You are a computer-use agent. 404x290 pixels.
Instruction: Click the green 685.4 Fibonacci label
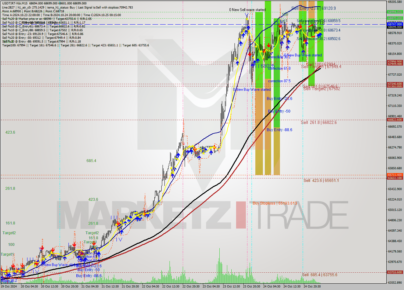91,161
